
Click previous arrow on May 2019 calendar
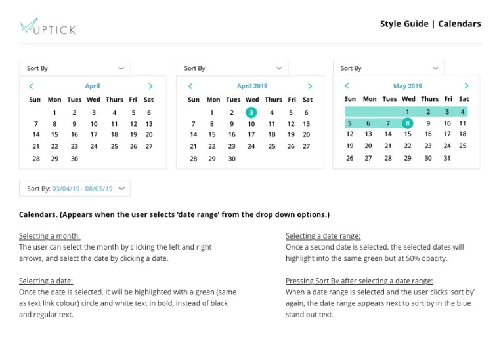pos(347,86)
